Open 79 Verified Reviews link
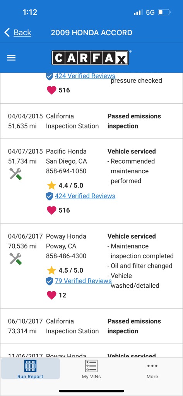This screenshot has width=183, height=396. click(83, 281)
